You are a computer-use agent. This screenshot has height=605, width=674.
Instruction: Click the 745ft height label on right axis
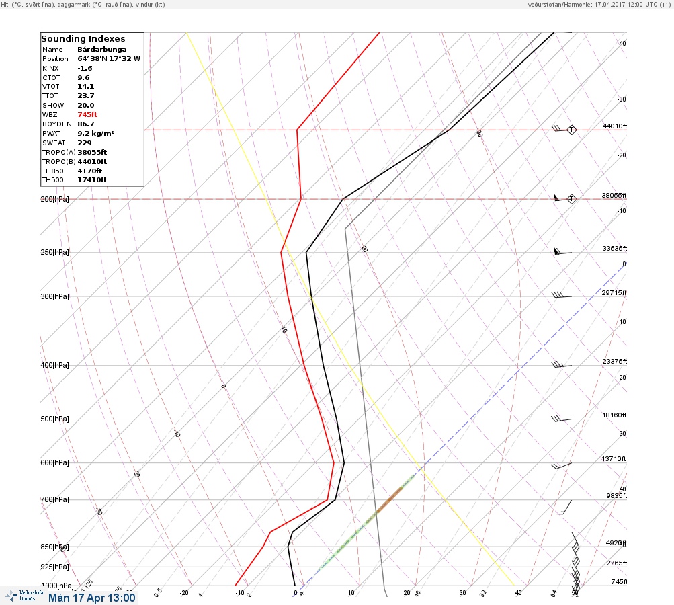[619, 581]
